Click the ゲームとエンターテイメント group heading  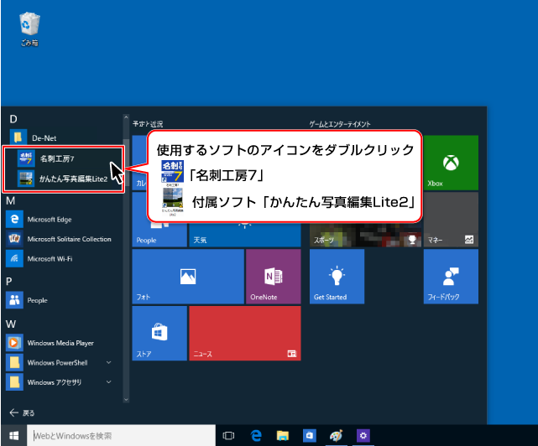click(x=340, y=124)
